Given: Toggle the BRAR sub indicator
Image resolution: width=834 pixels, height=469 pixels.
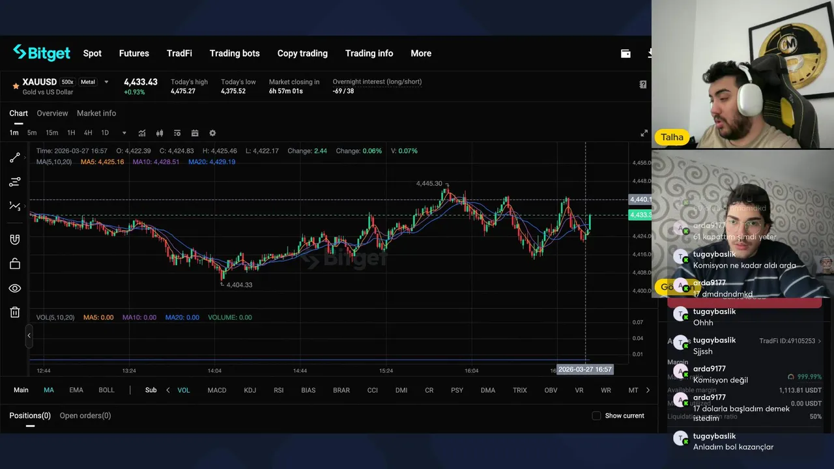Looking at the screenshot, I should 341,390.
